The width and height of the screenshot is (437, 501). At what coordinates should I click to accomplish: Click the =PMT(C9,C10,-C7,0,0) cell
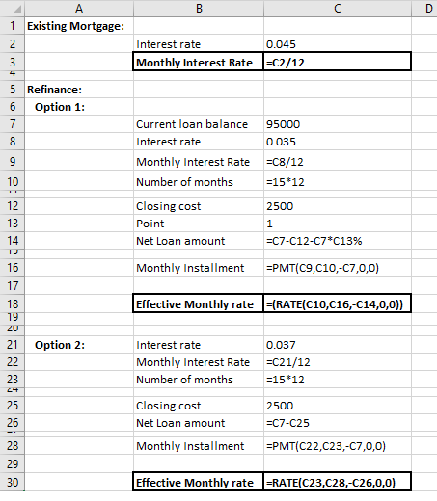[338, 268]
